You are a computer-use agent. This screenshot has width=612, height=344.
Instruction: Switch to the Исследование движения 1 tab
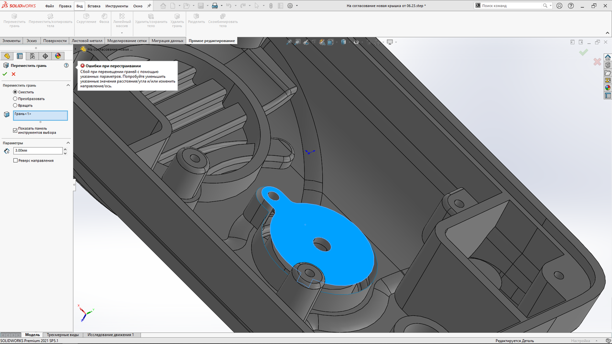point(110,335)
